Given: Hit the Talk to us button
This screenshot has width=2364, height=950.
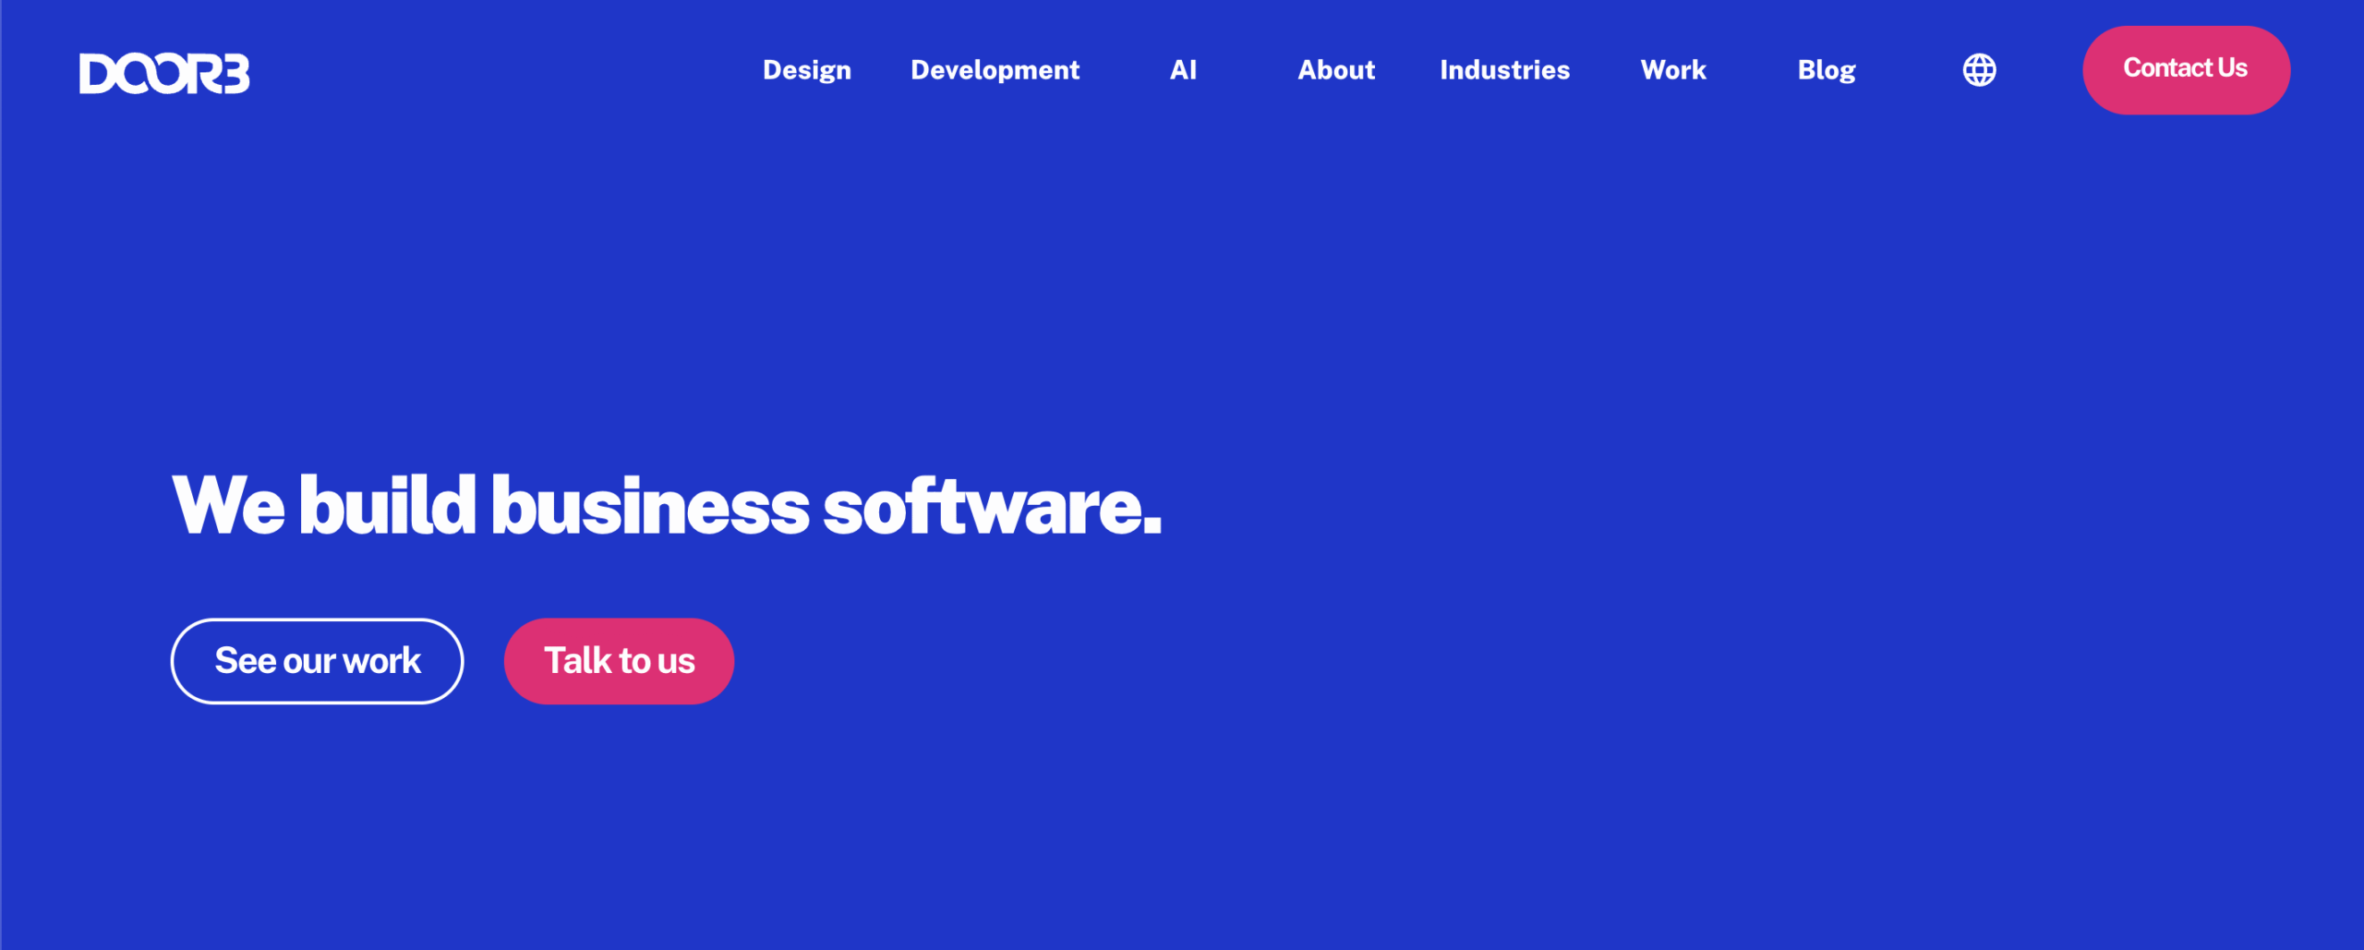Looking at the screenshot, I should point(619,661).
